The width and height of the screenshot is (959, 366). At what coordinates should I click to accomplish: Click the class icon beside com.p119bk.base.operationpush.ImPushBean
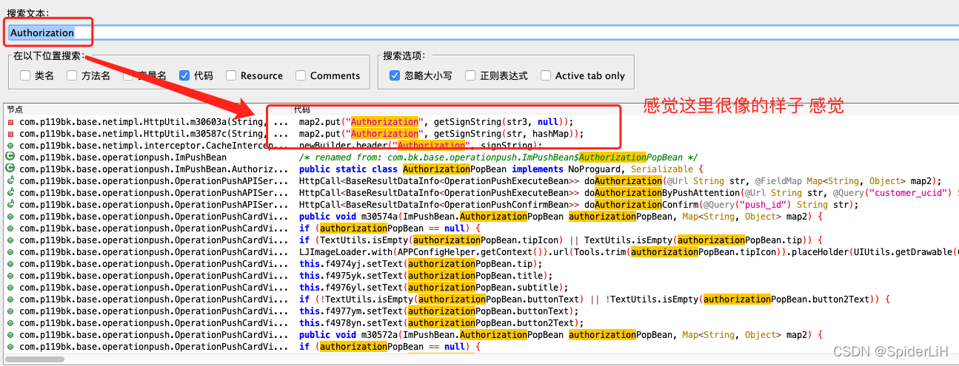coord(10,157)
